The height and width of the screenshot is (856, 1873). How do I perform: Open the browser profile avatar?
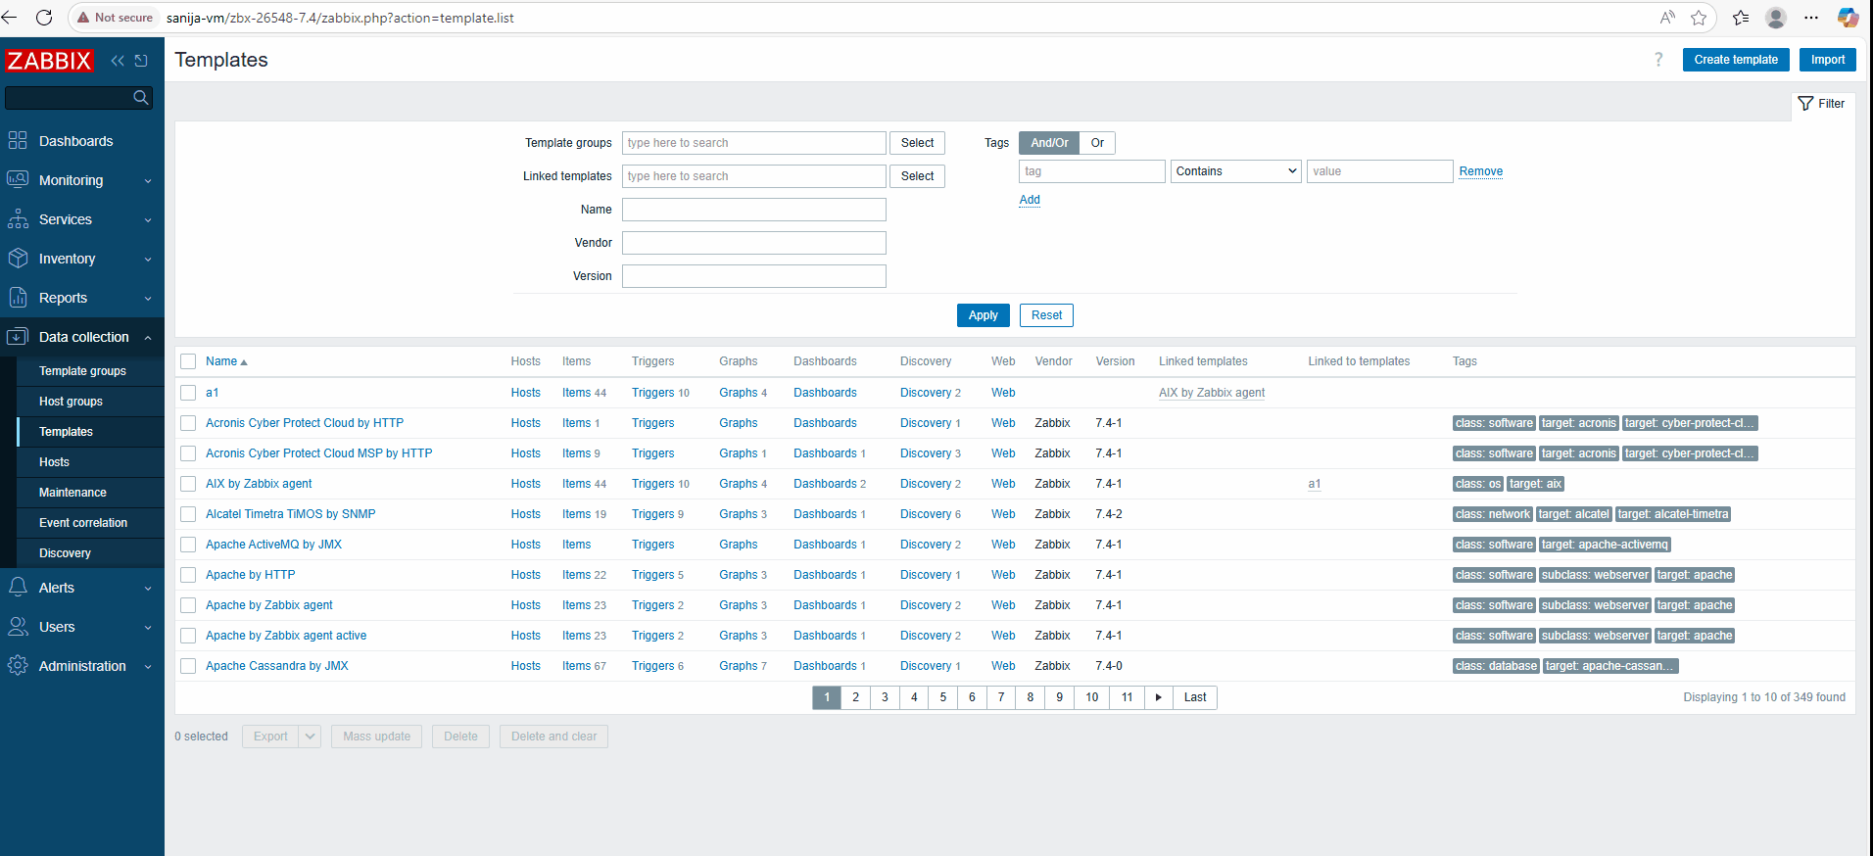point(1776,18)
